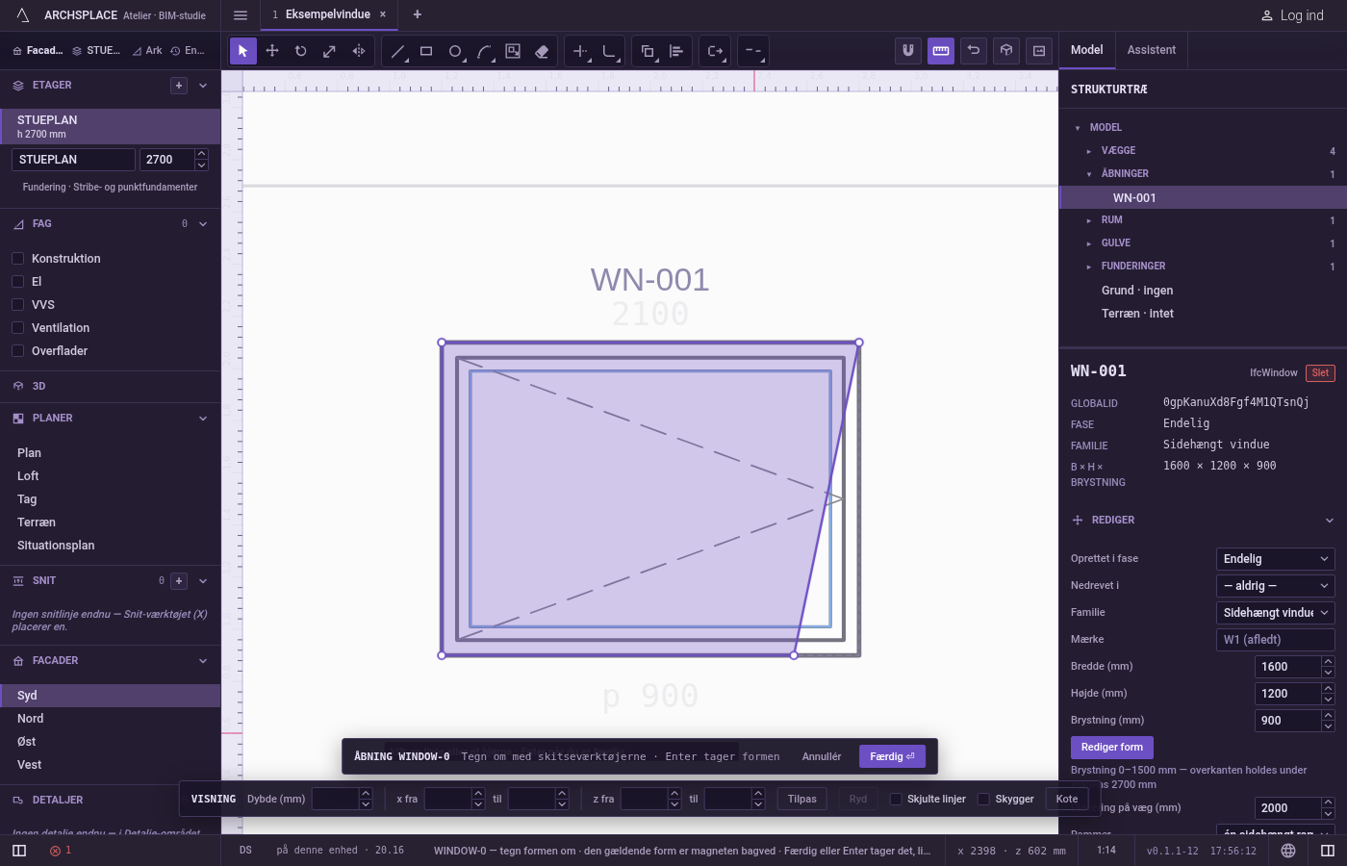This screenshot has height=866, width=1347.
Task: Toggle the magnet snapping icon
Action: coord(908,51)
